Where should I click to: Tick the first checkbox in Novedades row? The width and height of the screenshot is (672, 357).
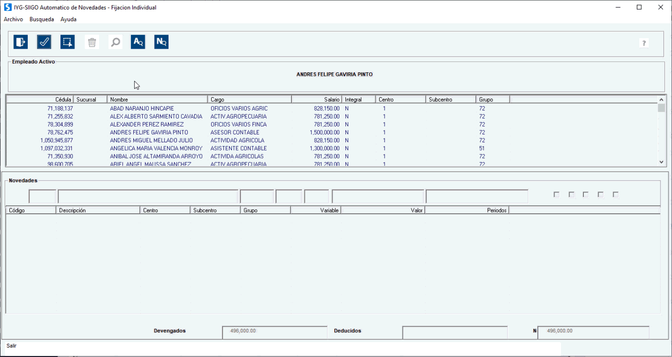click(557, 195)
